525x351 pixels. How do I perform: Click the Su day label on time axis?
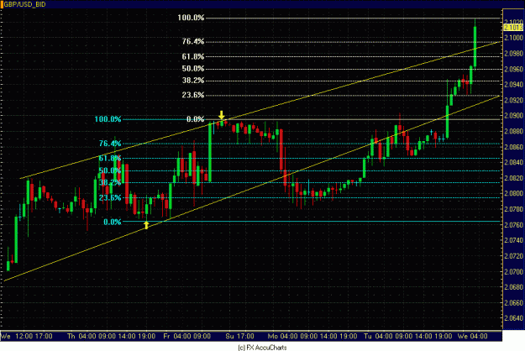(x=229, y=336)
